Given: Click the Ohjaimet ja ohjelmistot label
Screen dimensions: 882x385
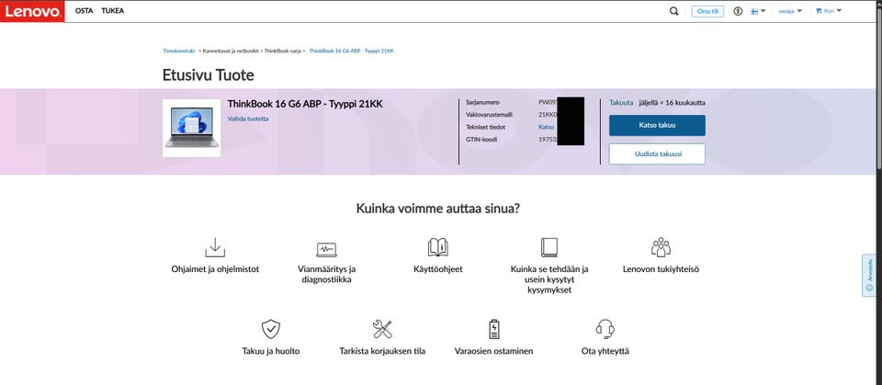Looking at the screenshot, I should point(215,269).
